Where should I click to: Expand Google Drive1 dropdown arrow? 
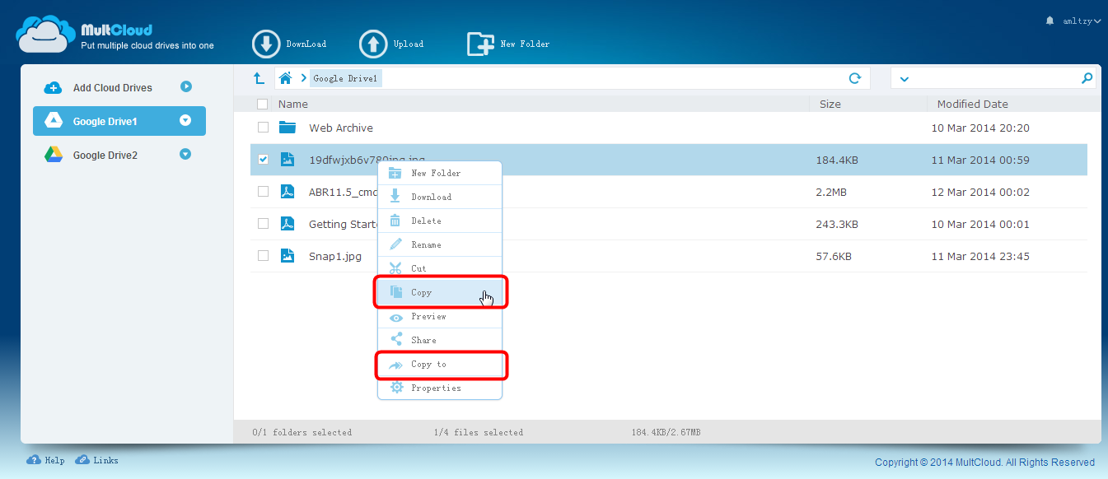[x=185, y=121]
